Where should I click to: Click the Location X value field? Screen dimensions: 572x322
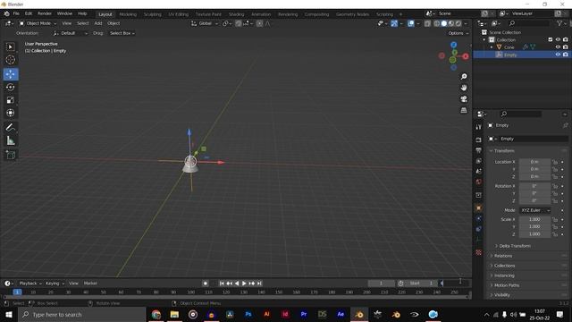(x=534, y=162)
